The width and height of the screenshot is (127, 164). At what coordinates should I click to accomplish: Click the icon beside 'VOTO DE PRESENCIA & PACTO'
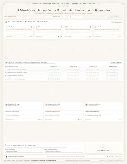pyautogui.click(x=6, y=145)
